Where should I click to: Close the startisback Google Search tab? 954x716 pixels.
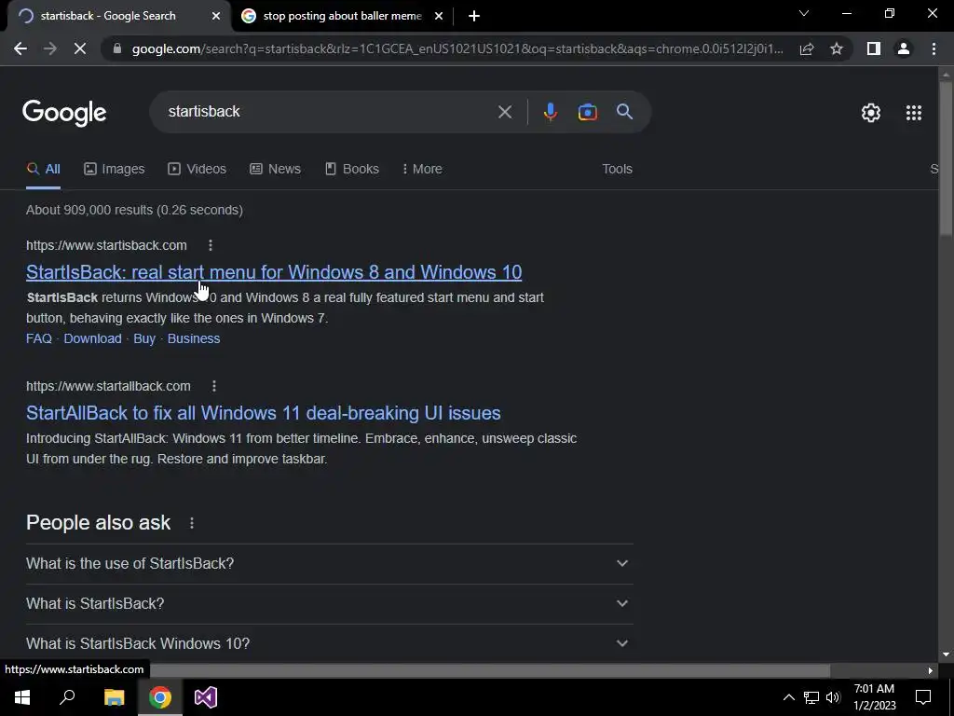point(216,16)
